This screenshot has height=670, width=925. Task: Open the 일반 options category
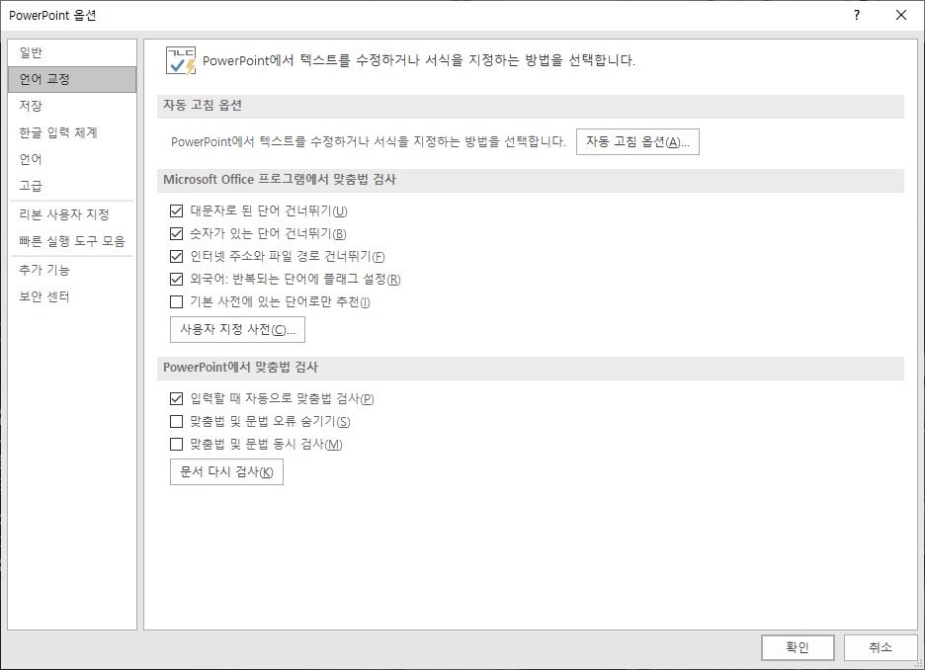click(72, 52)
